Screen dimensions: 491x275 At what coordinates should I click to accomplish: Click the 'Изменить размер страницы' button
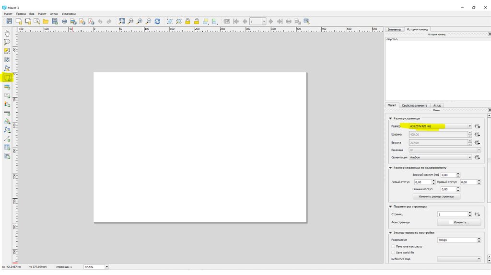pyautogui.click(x=436, y=196)
